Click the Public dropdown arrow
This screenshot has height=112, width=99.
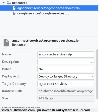(x=92, y=69)
